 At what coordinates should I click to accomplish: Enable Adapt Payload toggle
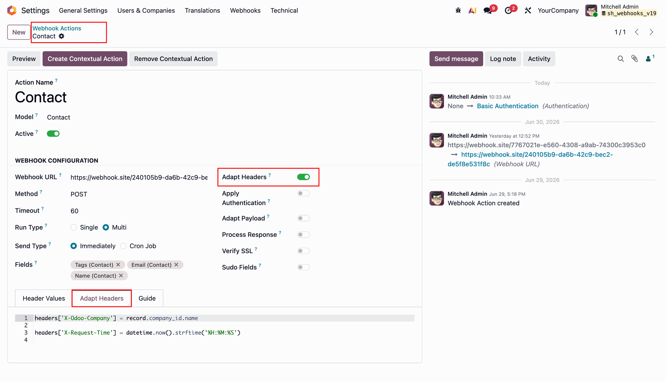tap(304, 218)
